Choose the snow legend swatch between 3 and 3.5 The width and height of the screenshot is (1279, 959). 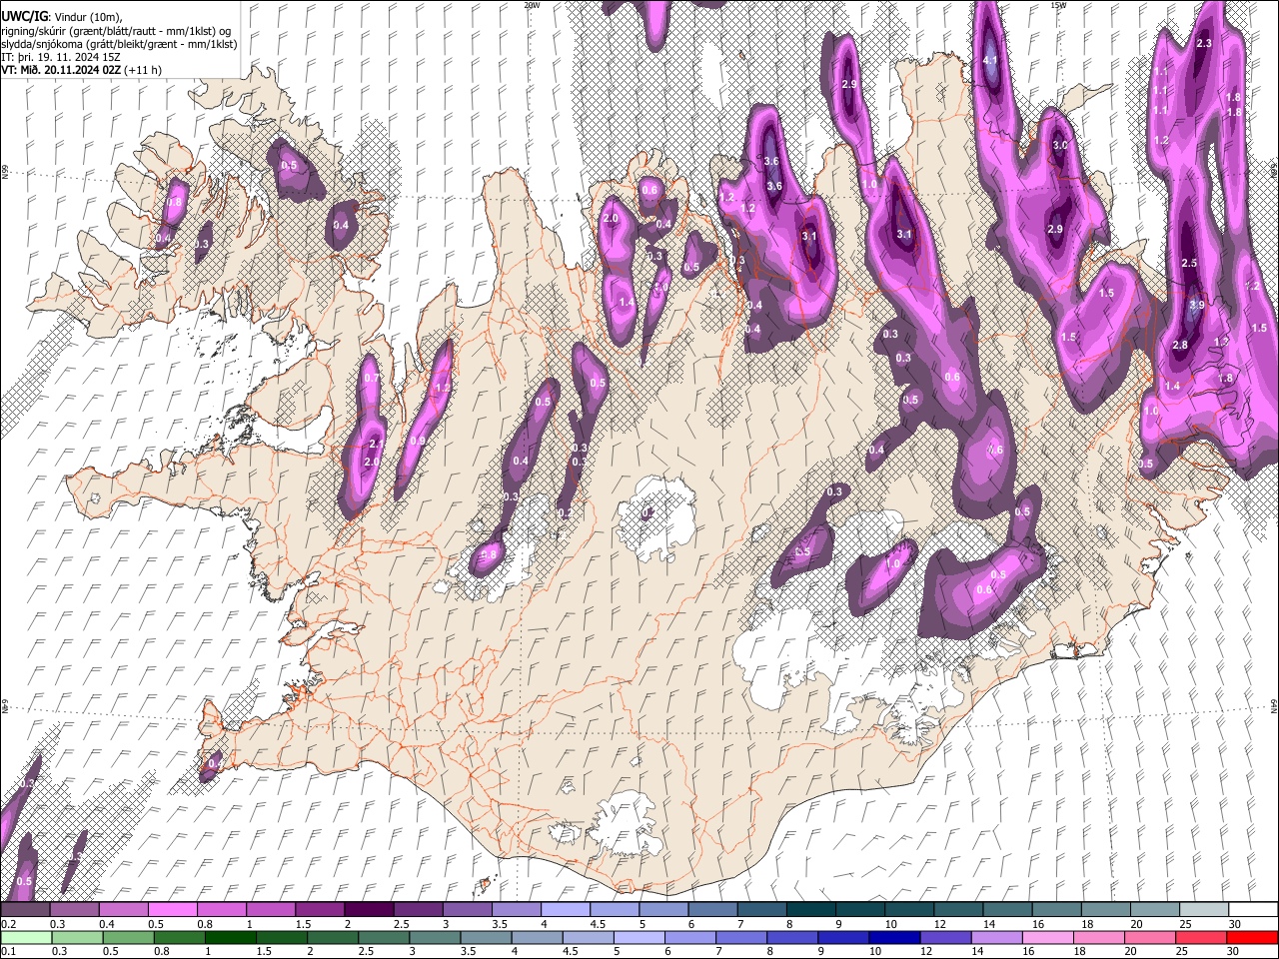point(468,910)
